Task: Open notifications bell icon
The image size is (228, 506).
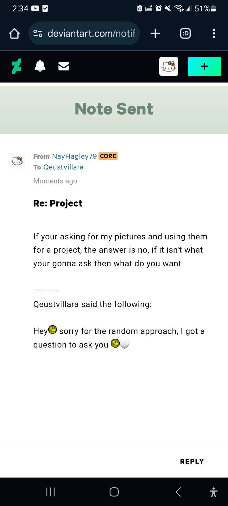Action: 40,66
